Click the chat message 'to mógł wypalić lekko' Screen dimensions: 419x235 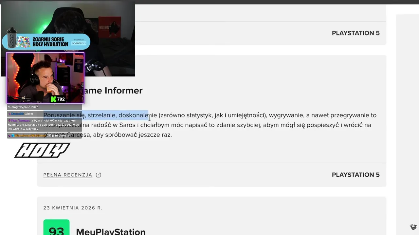pos(23,107)
